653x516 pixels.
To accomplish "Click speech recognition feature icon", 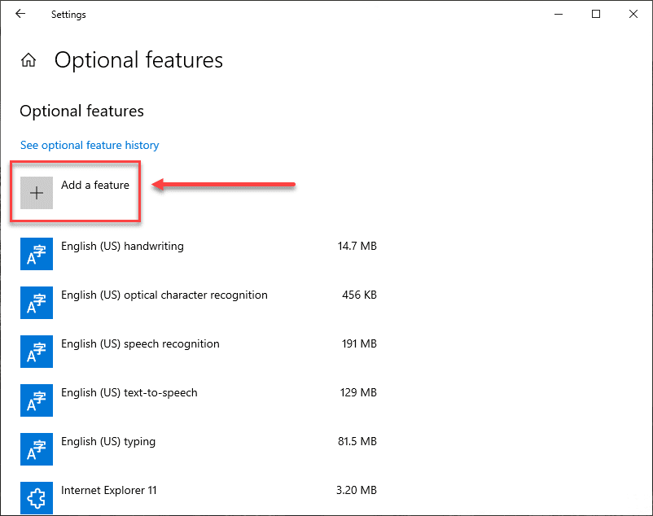I will tap(37, 351).
